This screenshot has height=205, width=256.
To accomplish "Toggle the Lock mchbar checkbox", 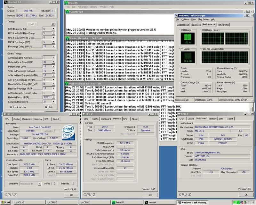I will (x=11, y=107).
